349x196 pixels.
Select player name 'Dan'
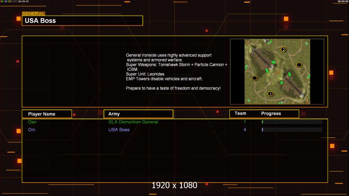(x=32, y=122)
